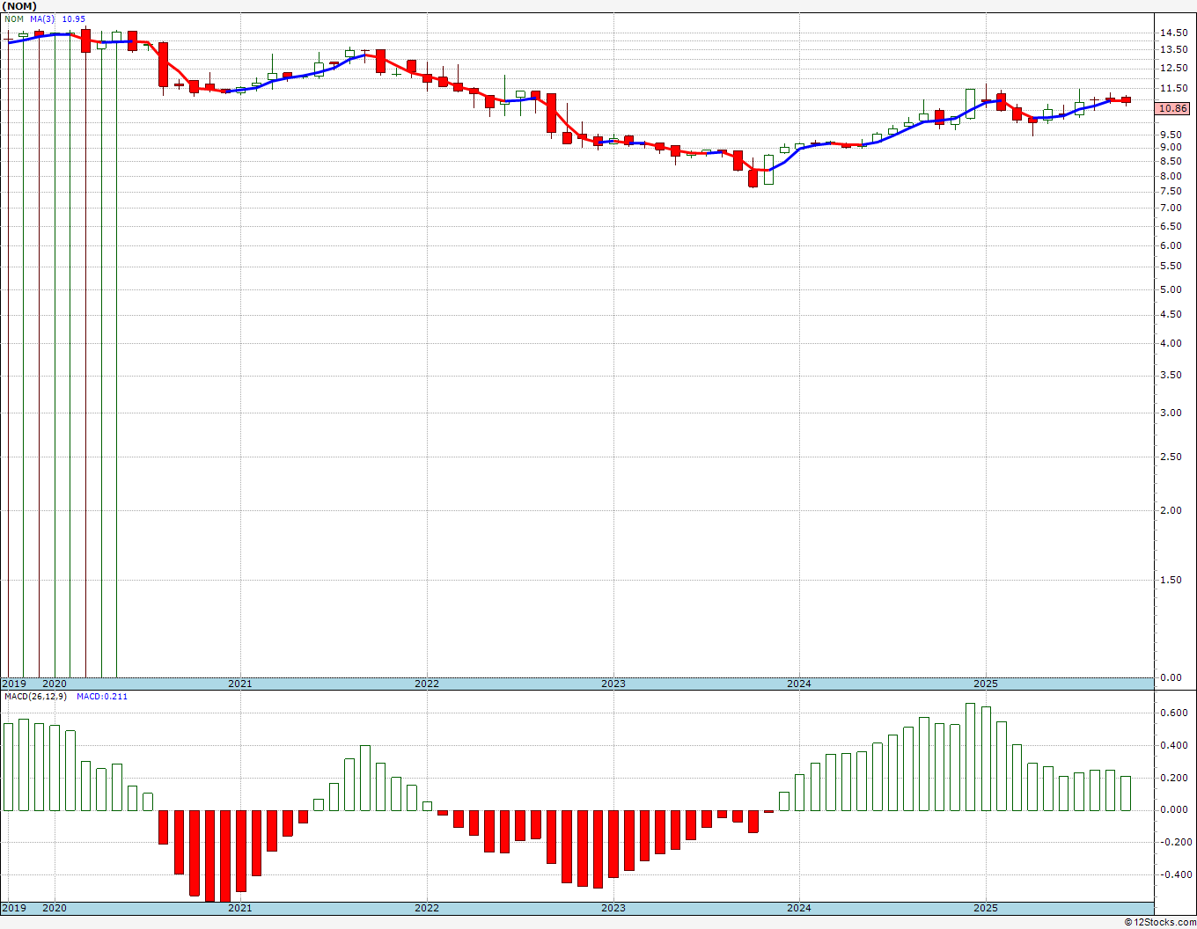This screenshot has width=1197, height=929.
Task: Click the red 10.86 current price tag
Action: click(1172, 108)
